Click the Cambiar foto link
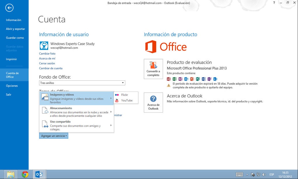 [x=47, y=54]
